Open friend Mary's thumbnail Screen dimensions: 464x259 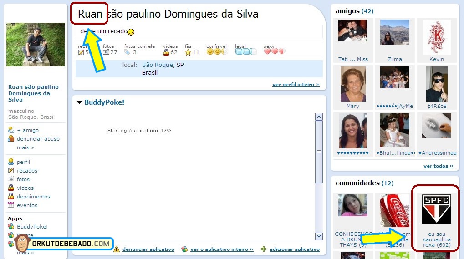(x=353, y=84)
